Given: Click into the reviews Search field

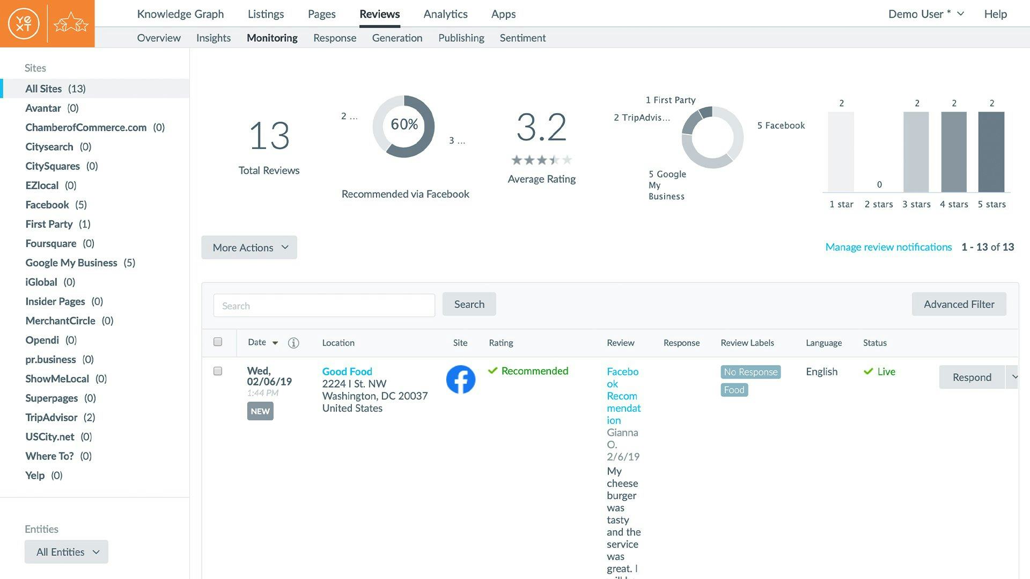Looking at the screenshot, I should click(x=324, y=306).
